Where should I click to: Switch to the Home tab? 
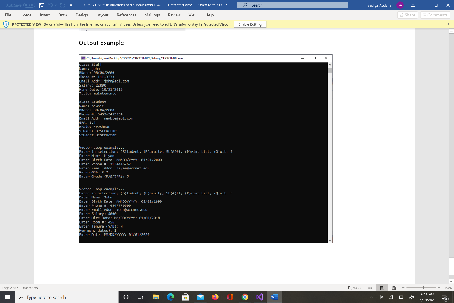point(26,15)
